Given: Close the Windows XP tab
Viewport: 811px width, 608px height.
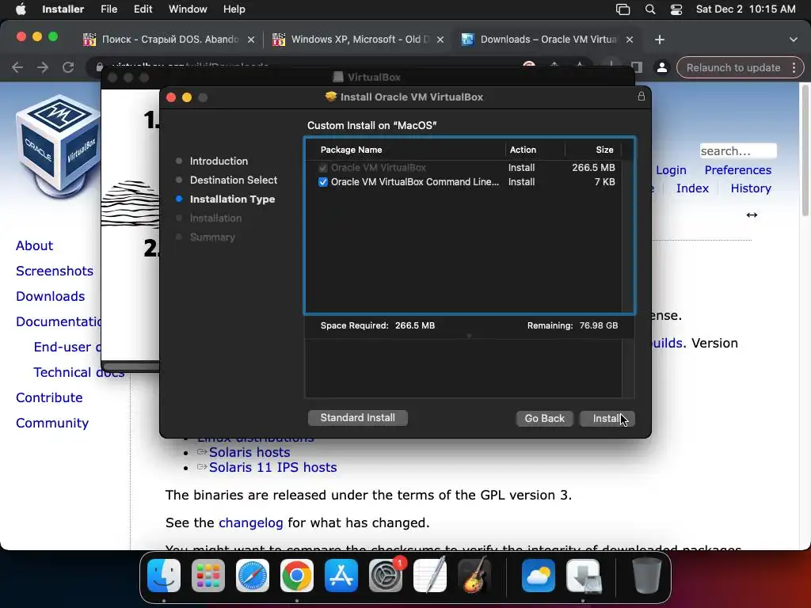Looking at the screenshot, I should point(440,40).
